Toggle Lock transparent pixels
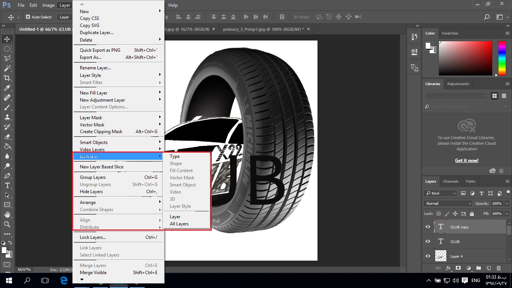 click(x=439, y=214)
